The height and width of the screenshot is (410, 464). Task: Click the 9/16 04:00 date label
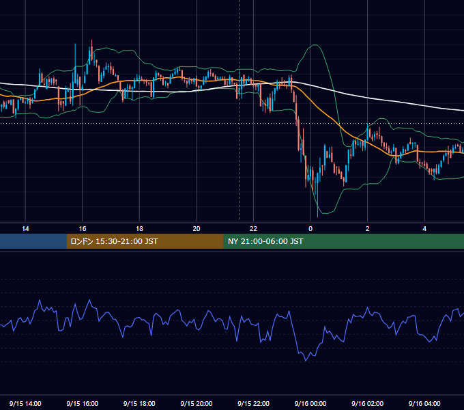click(424, 403)
